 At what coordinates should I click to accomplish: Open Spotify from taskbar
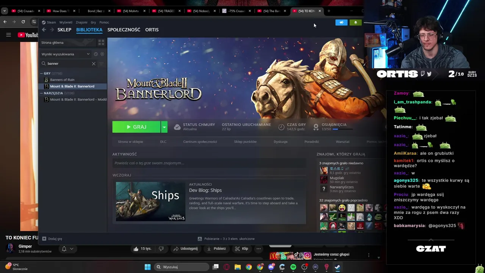click(293, 267)
